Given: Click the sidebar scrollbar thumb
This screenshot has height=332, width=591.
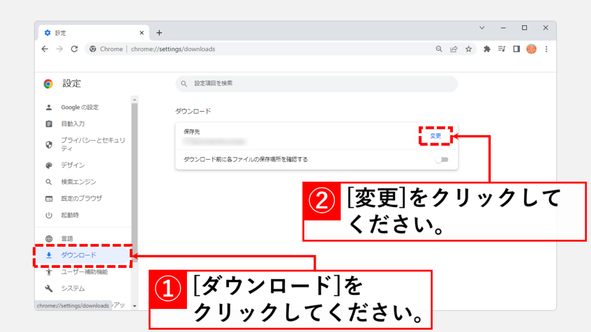Looking at the screenshot, I should point(134,183).
